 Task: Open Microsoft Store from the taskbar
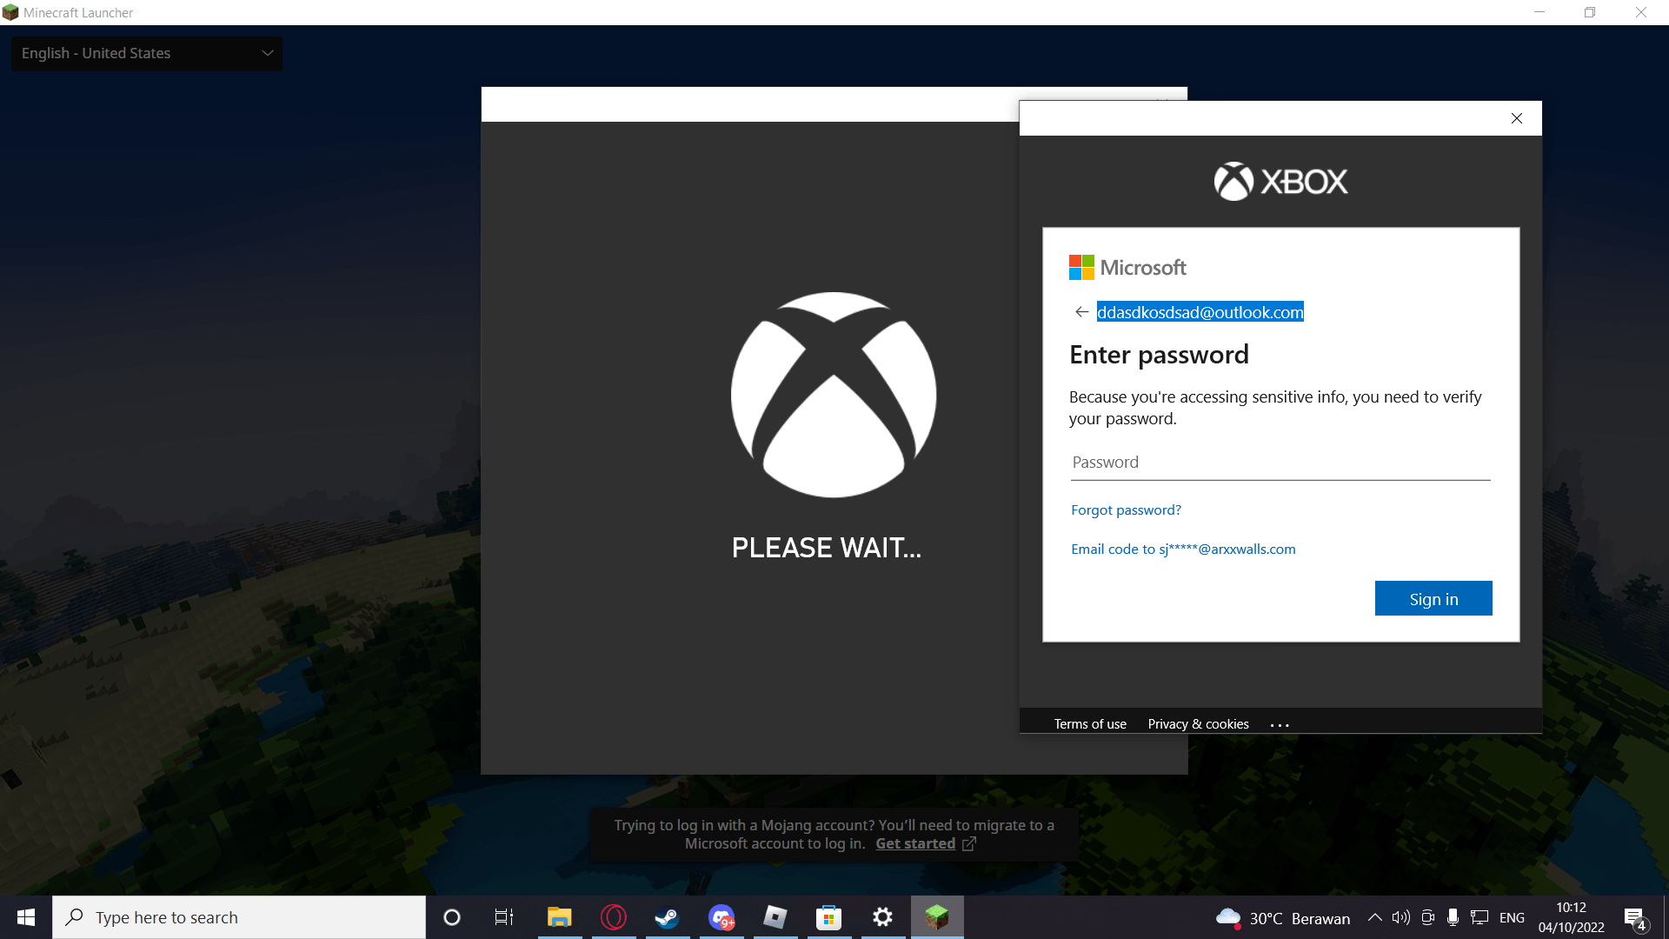[829, 917]
